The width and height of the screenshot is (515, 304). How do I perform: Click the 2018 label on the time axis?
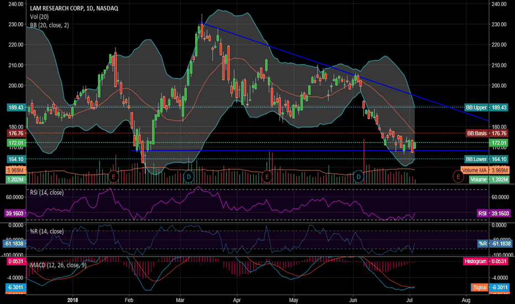(x=72, y=300)
